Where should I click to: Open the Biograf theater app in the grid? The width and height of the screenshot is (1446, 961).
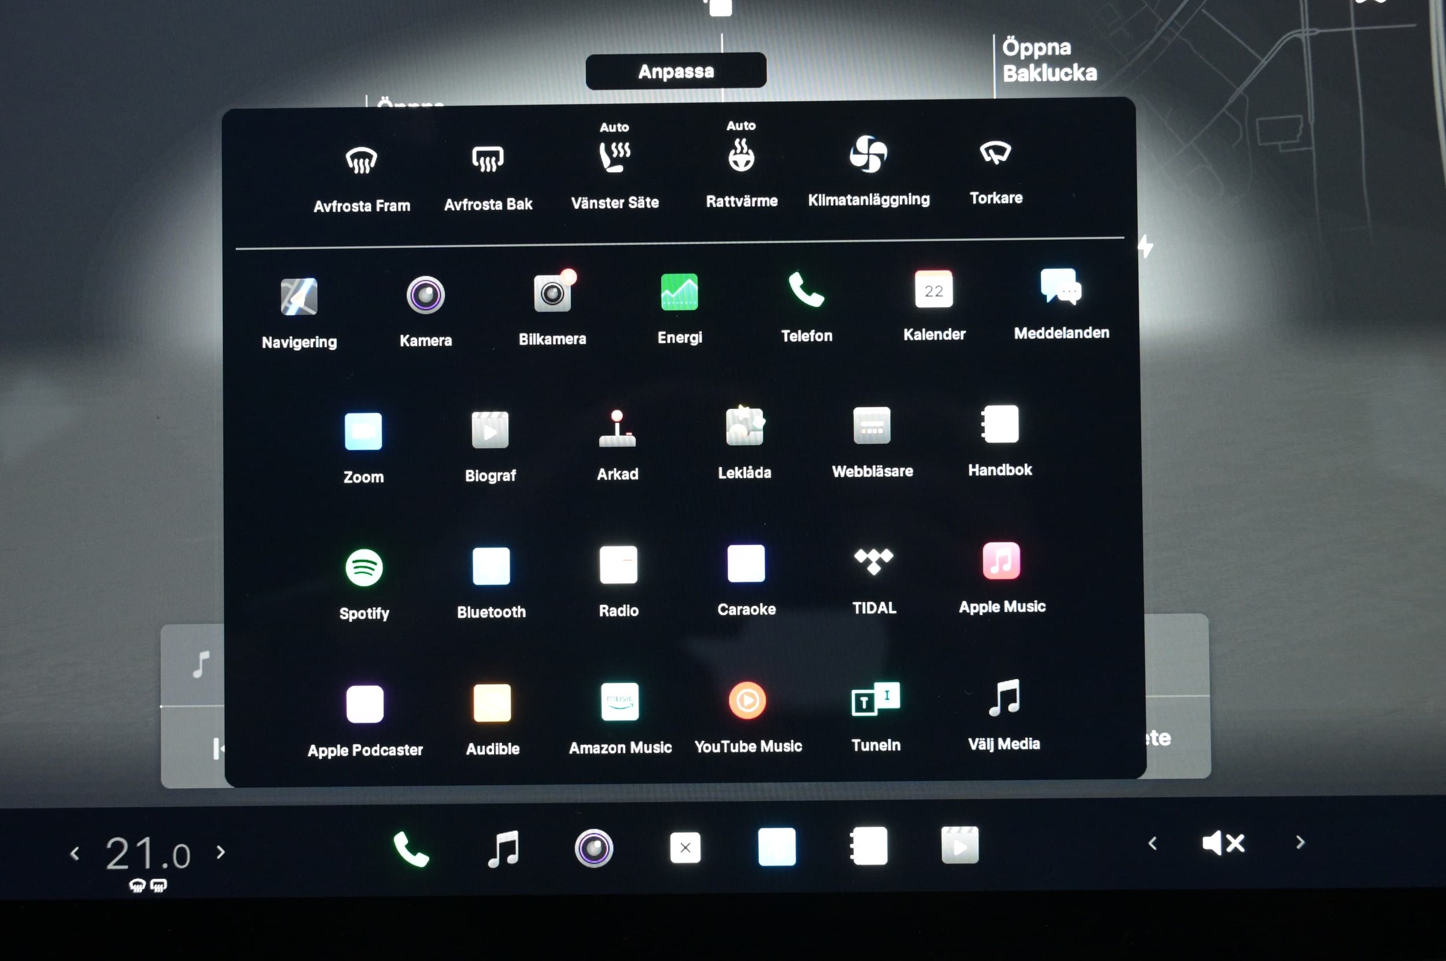click(490, 446)
